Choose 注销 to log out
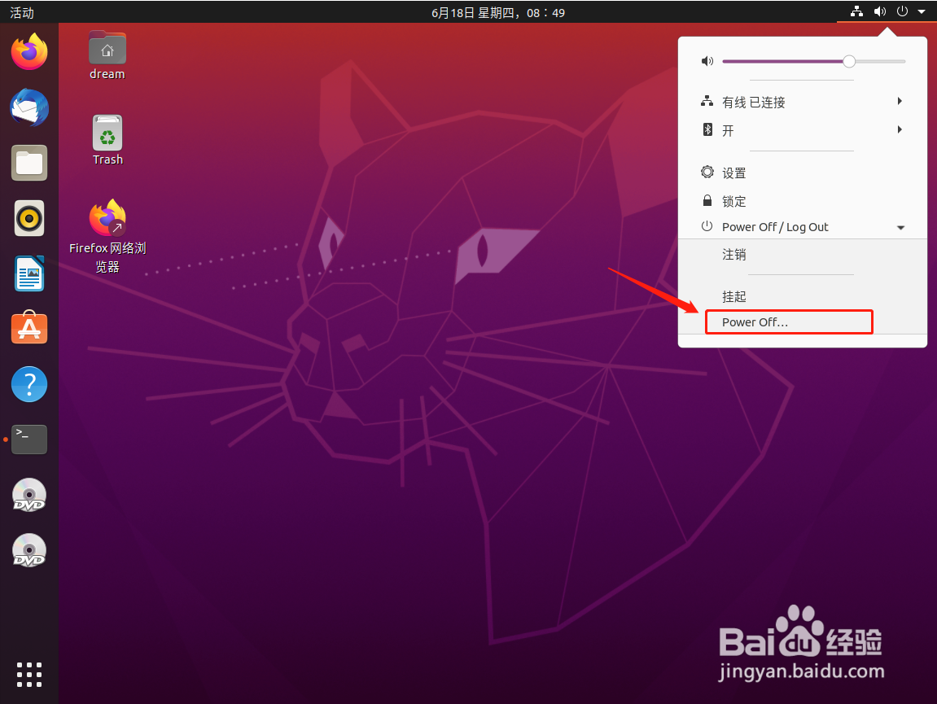 coord(803,255)
